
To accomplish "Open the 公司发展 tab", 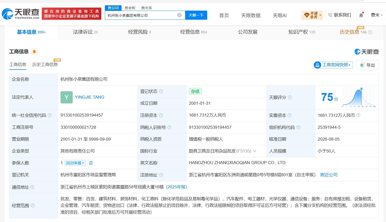I will pyautogui.click(x=248, y=32).
